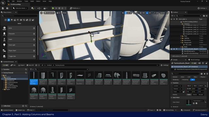Toggle scale snapping in the viewport toolbar
The width and height of the screenshot is (209, 117).
[x=154, y=13]
